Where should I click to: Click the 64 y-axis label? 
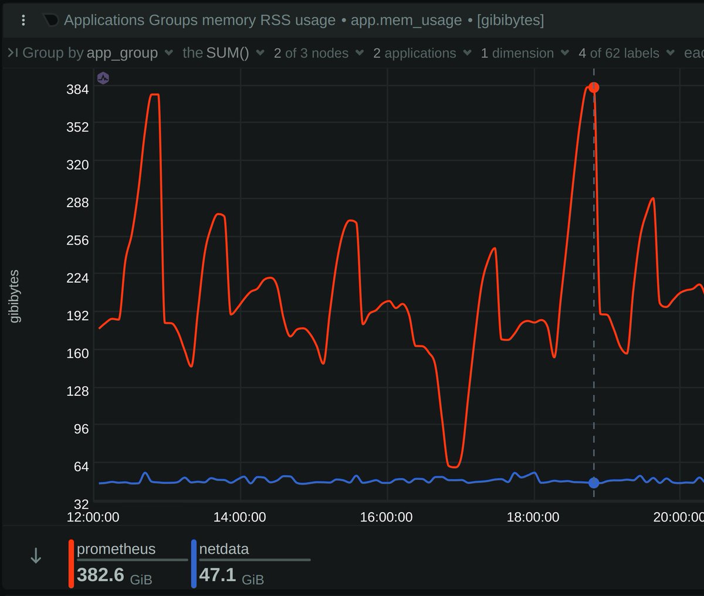coord(81,466)
